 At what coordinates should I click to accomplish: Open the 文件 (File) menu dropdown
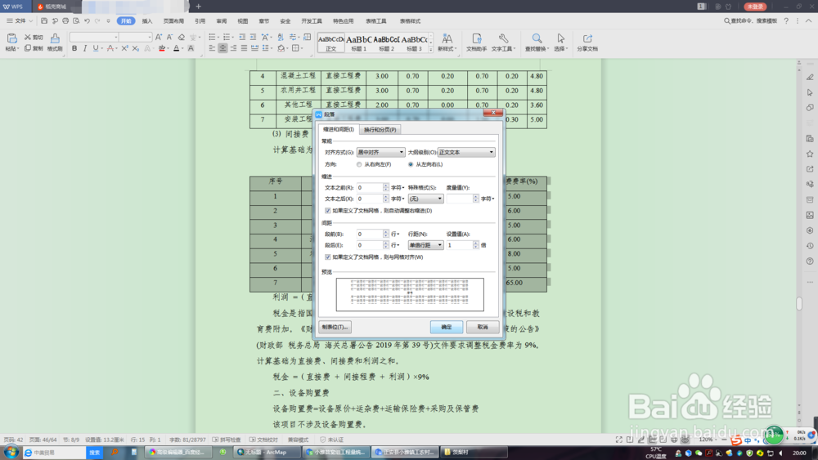(x=20, y=21)
